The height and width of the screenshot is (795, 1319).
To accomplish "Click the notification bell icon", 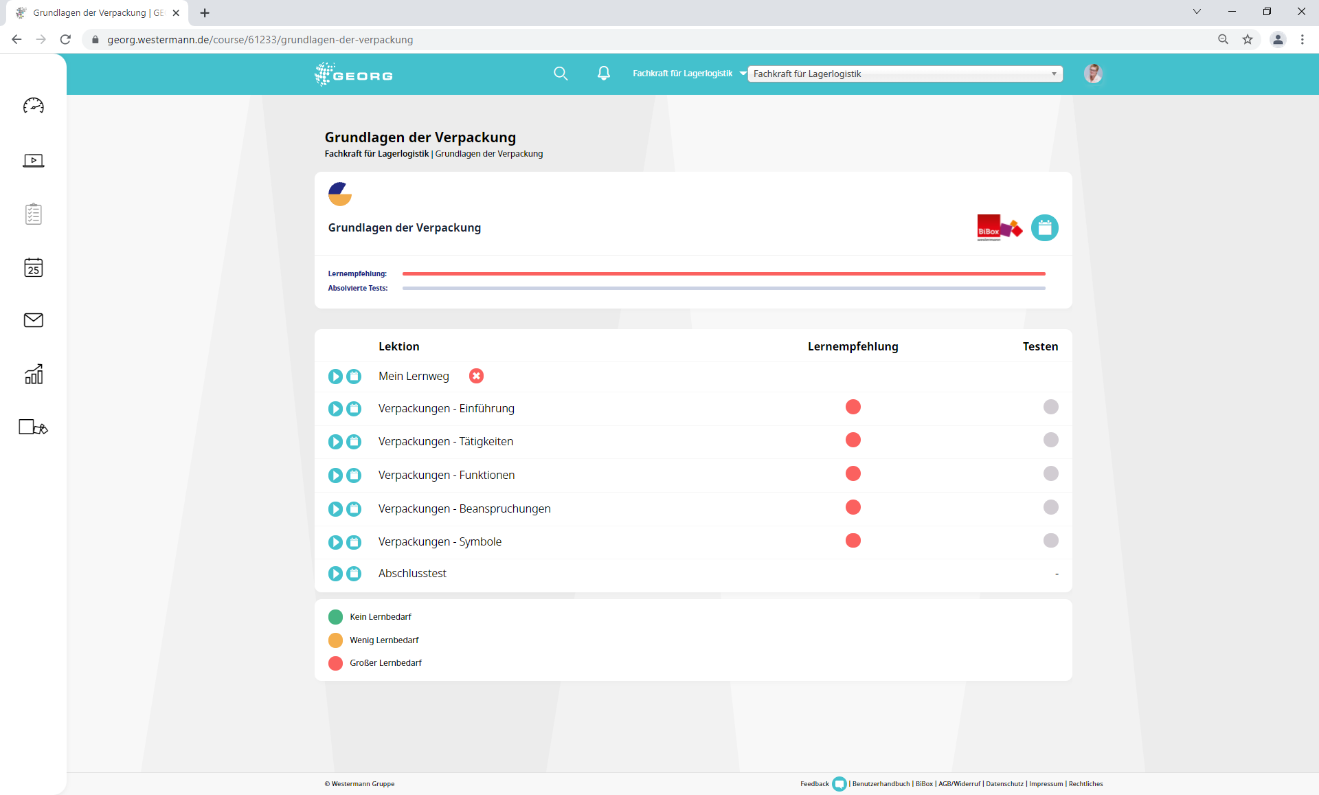I will click(x=604, y=74).
